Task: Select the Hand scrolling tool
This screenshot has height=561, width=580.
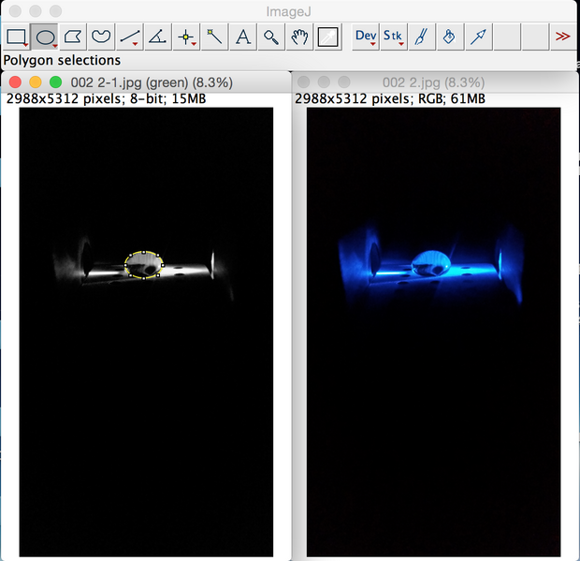Action: click(299, 37)
